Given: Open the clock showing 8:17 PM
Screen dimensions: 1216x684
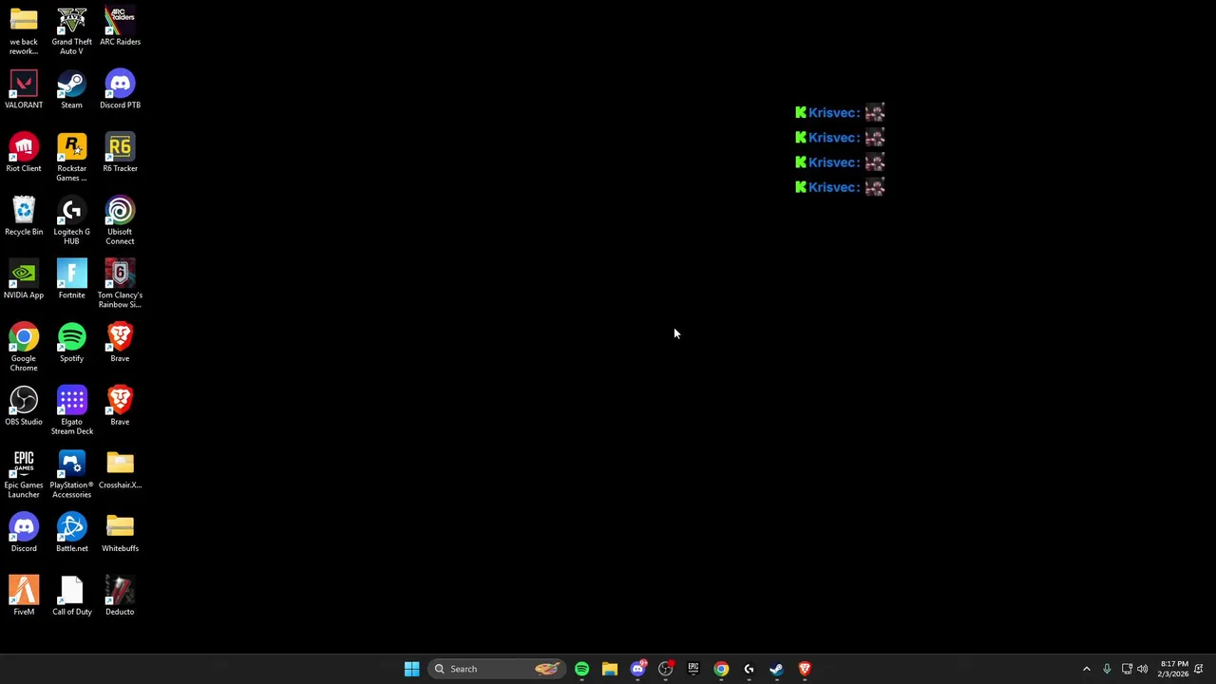Looking at the screenshot, I should tap(1173, 669).
